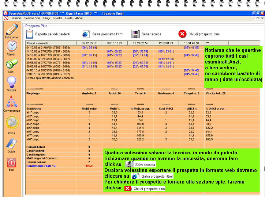This screenshot has height=197, width=265.
Task: Open Convergenze arrows icon in sidebar
Action: click(x=11, y=101)
